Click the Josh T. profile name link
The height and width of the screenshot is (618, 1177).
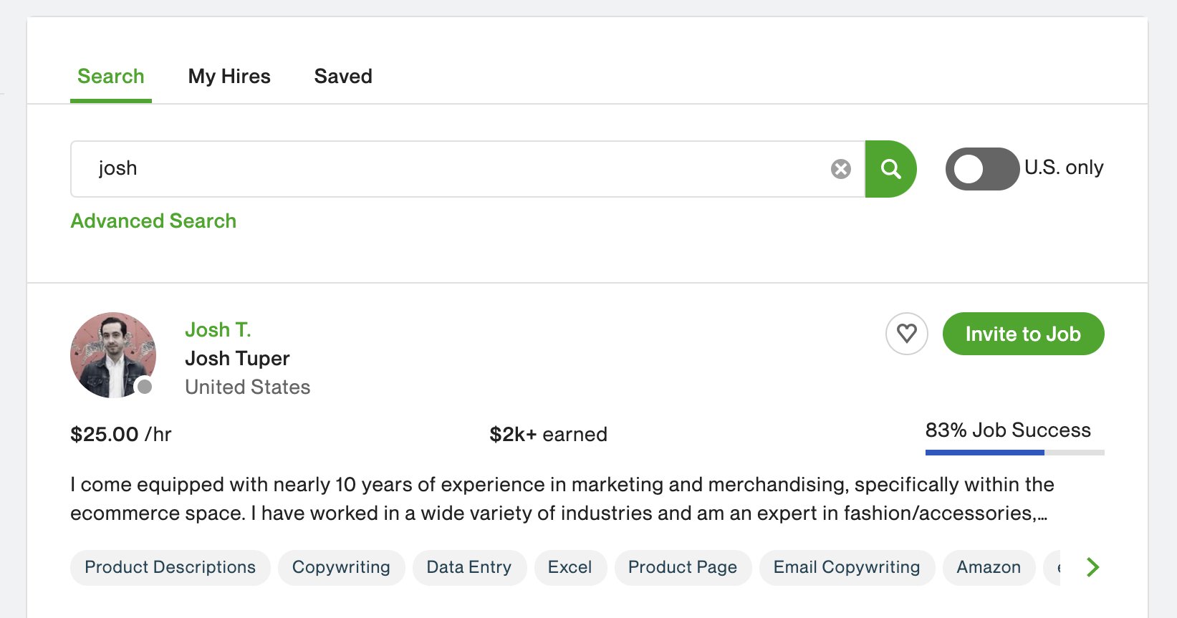[218, 329]
